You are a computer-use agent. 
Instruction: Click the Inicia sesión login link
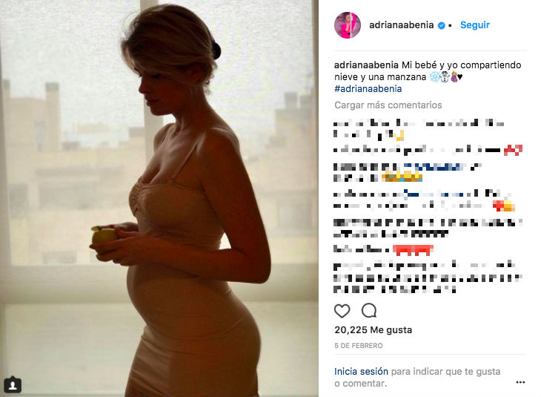pos(361,372)
